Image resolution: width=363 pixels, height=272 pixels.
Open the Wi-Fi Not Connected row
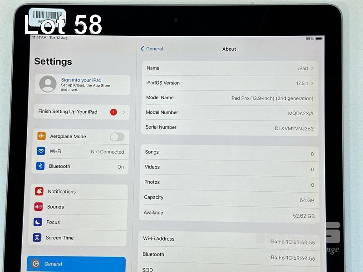point(80,151)
